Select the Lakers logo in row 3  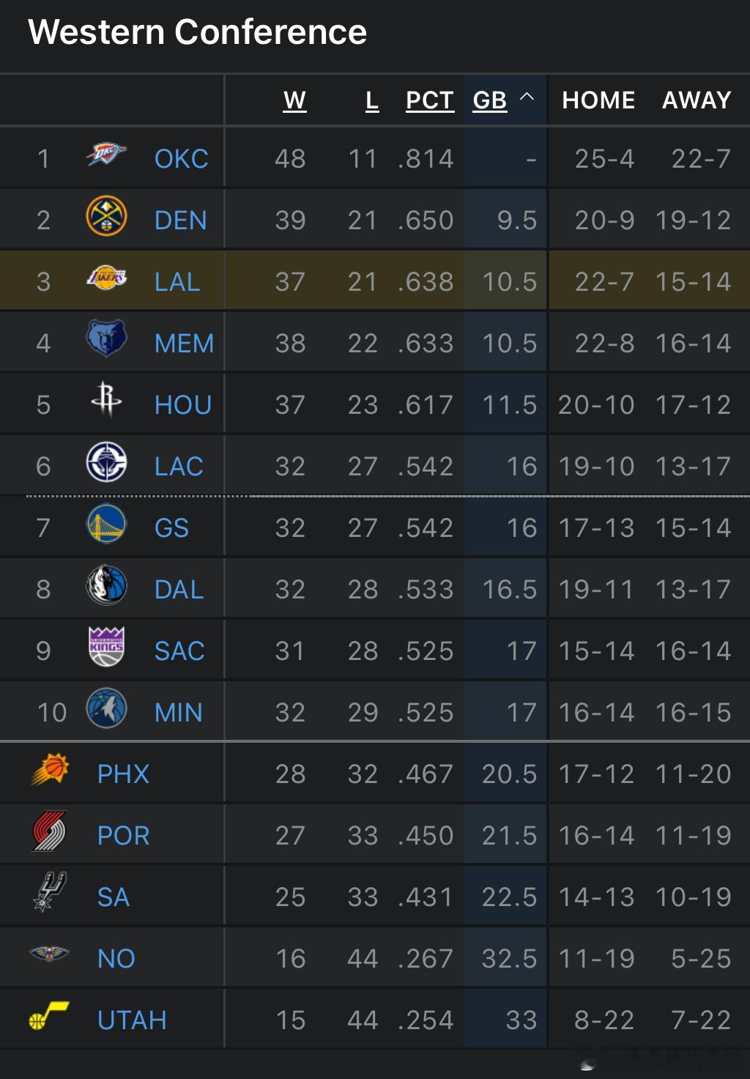pos(106,278)
